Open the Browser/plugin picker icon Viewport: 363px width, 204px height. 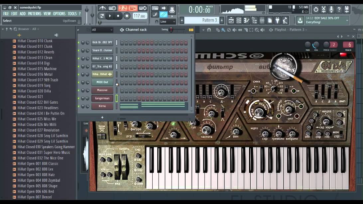pyautogui.click(x=254, y=21)
